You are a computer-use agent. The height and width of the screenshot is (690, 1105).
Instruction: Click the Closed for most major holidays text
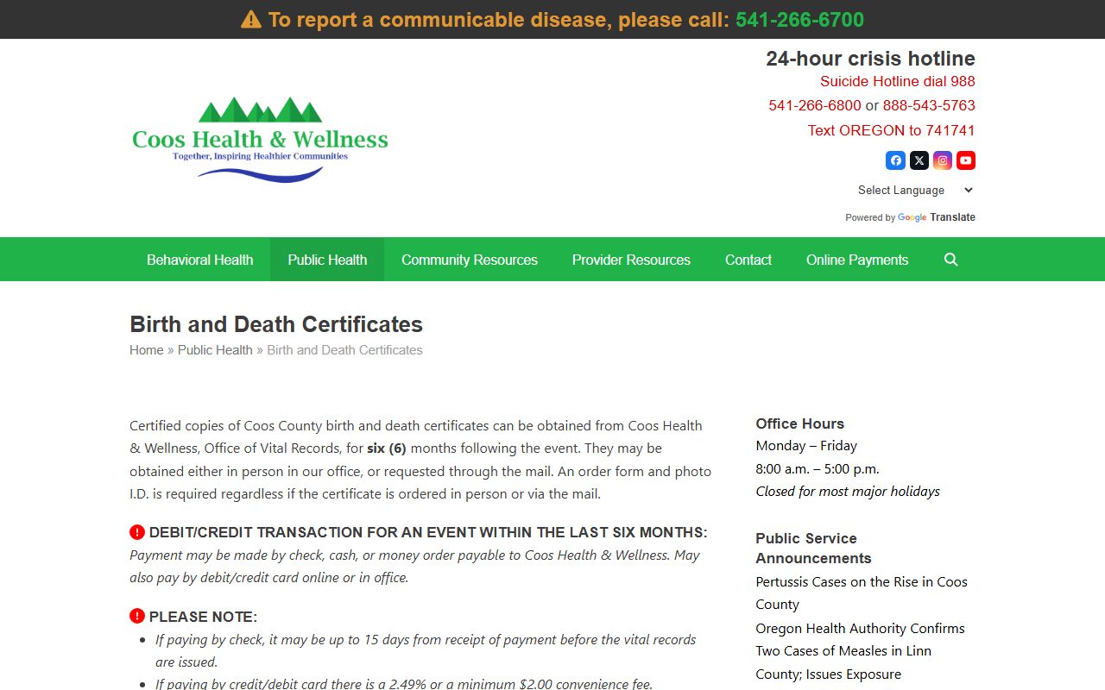(x=848, y=491)
